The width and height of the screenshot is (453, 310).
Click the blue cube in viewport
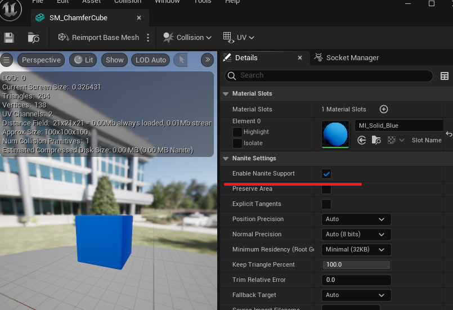click(x=104, y=241)
